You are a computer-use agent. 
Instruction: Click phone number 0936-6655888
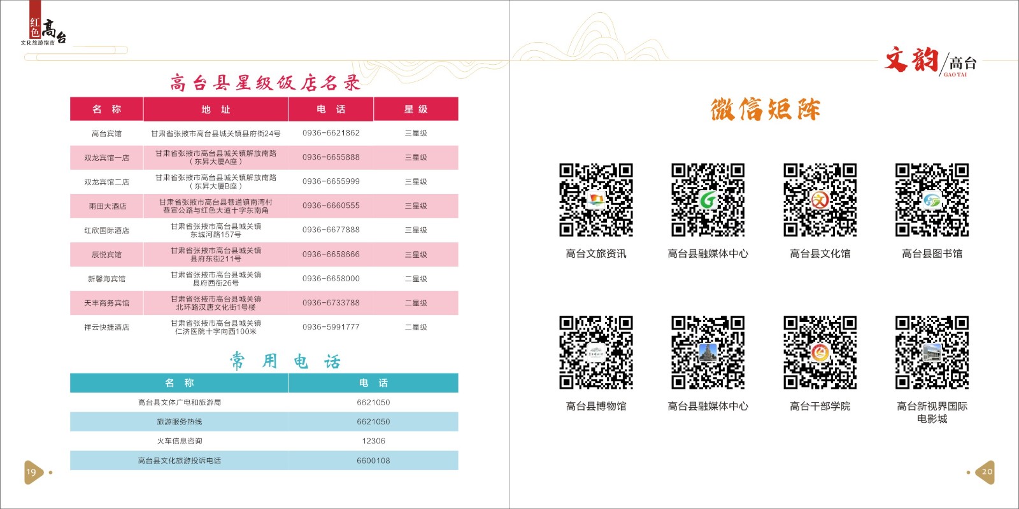click(331, 157)
